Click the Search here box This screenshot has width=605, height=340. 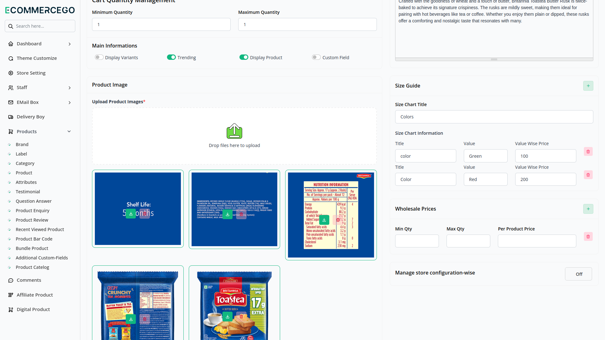[40, 26]
